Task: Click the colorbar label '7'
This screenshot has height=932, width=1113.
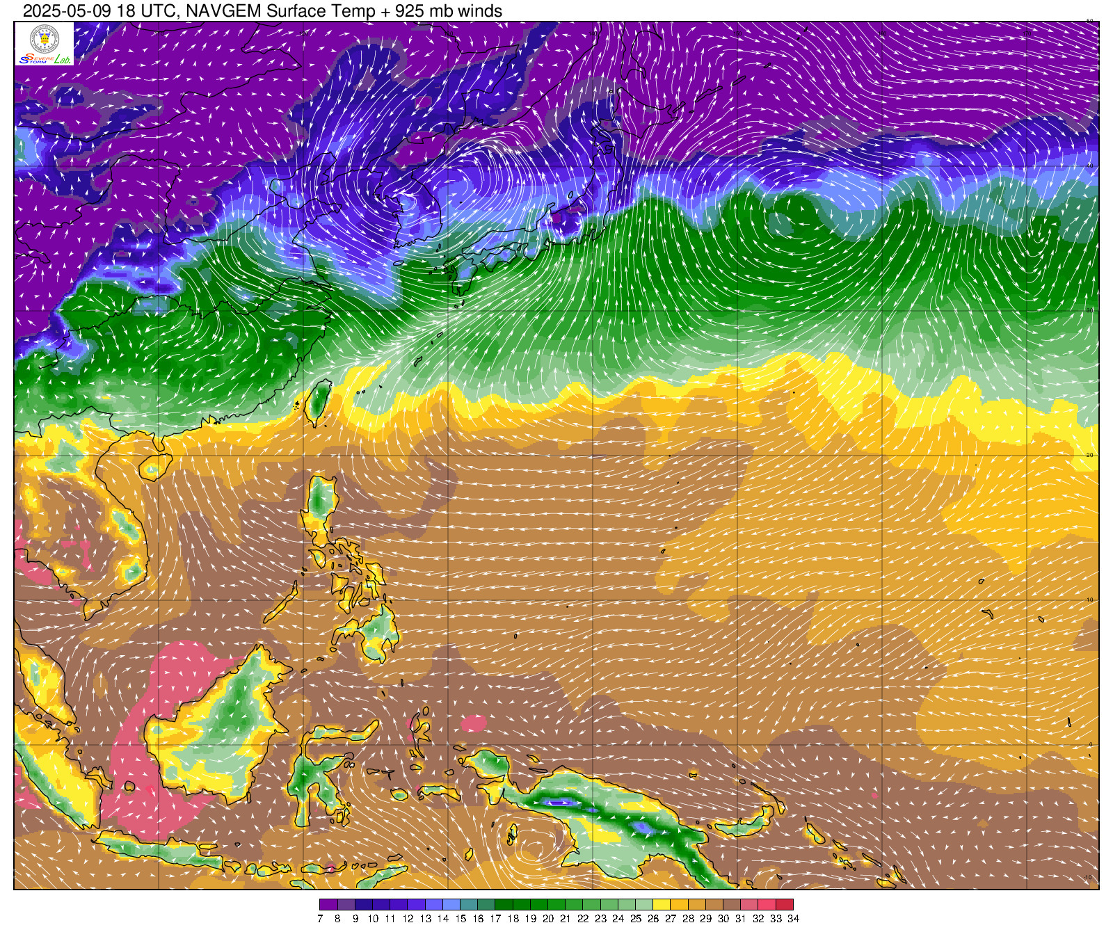Action: coord(320,919)
